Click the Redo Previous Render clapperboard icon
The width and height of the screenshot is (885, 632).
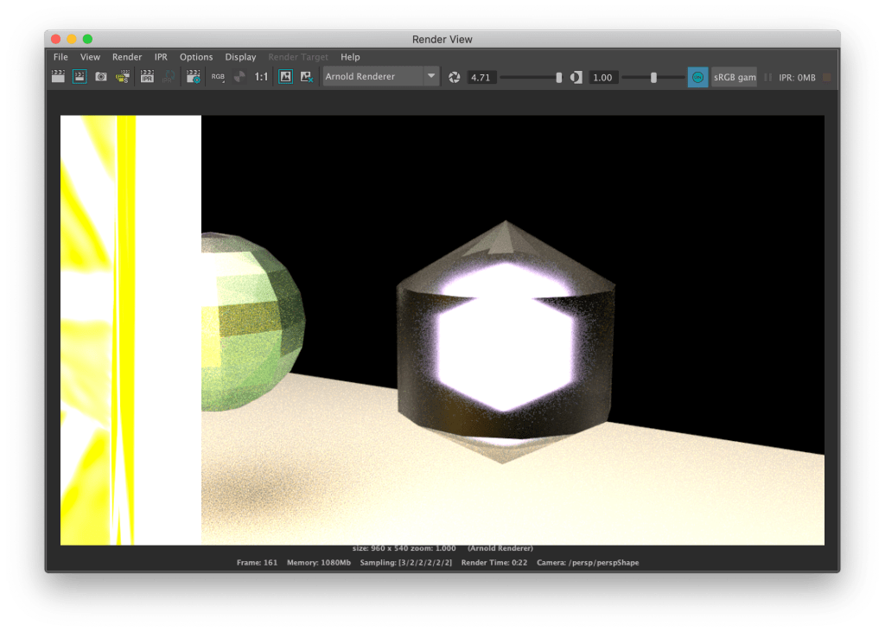pos(59,77)
